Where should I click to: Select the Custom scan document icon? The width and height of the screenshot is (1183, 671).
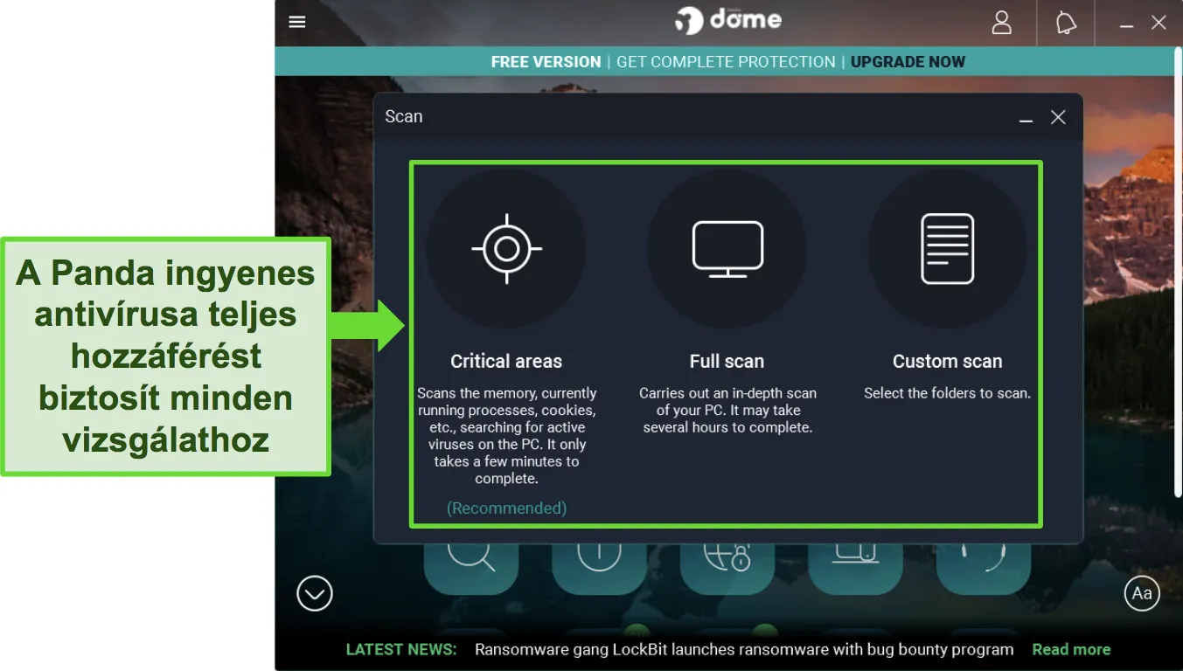click(948, 249)
